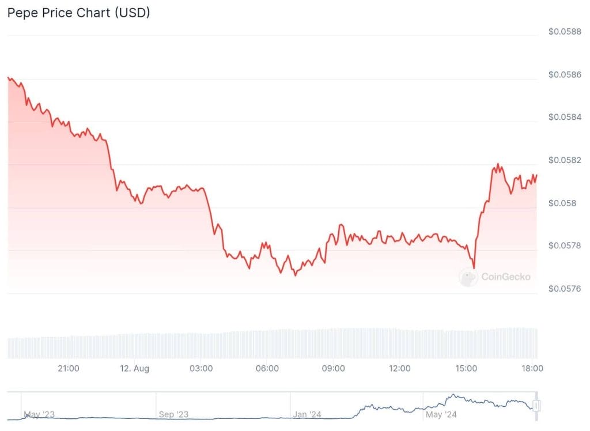Click the 12:00 time axis label
The width and height of the screenshot is (590, 431).
400,368
